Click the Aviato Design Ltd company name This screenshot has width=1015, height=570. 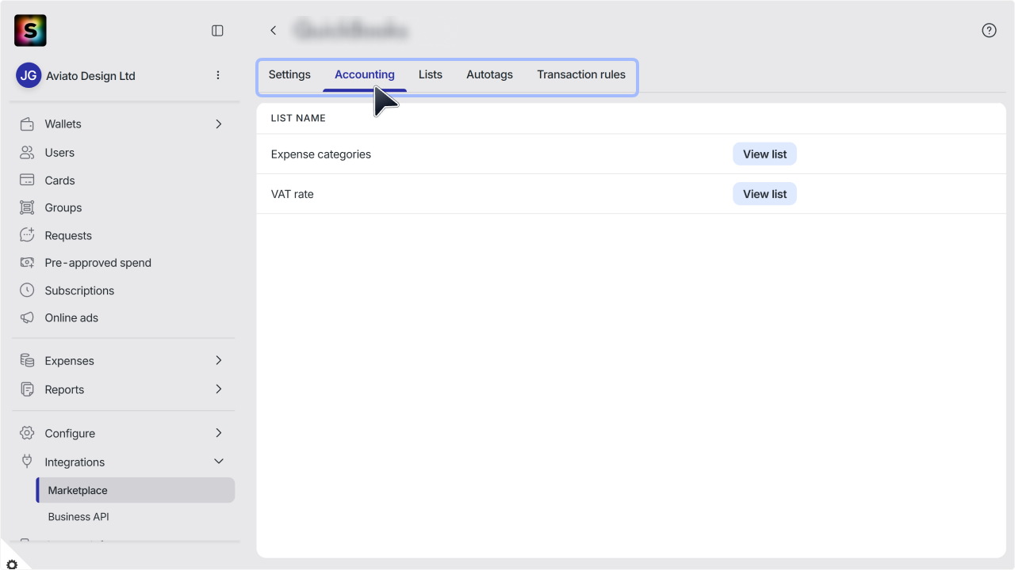[90, 76]
